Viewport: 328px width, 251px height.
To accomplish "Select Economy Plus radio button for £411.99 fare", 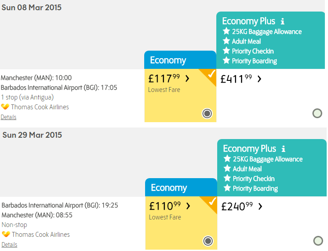I will click(x=317, y=113).
